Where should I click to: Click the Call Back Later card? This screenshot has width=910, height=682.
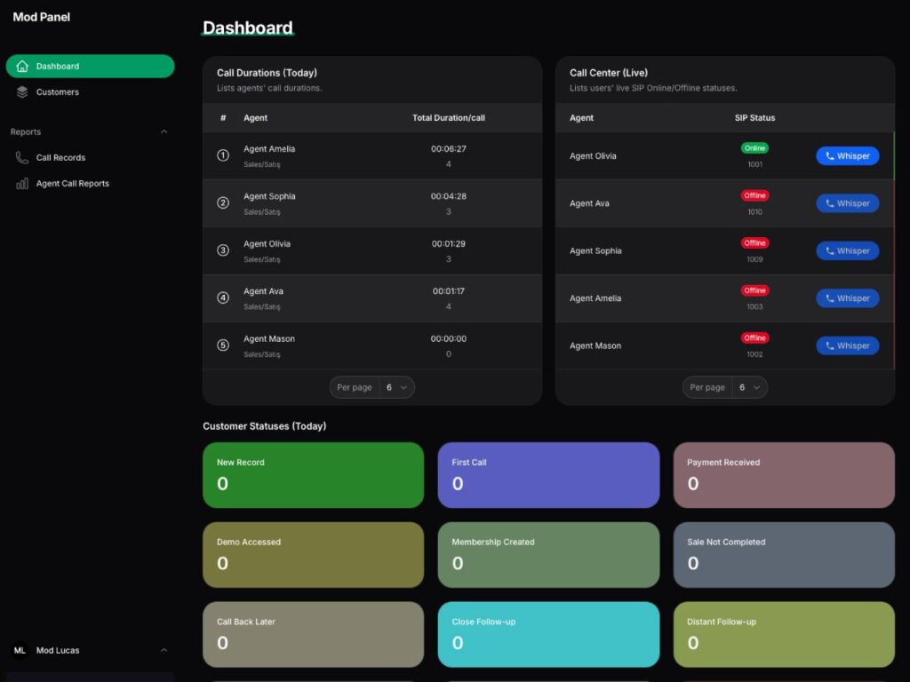coord(314,634)
